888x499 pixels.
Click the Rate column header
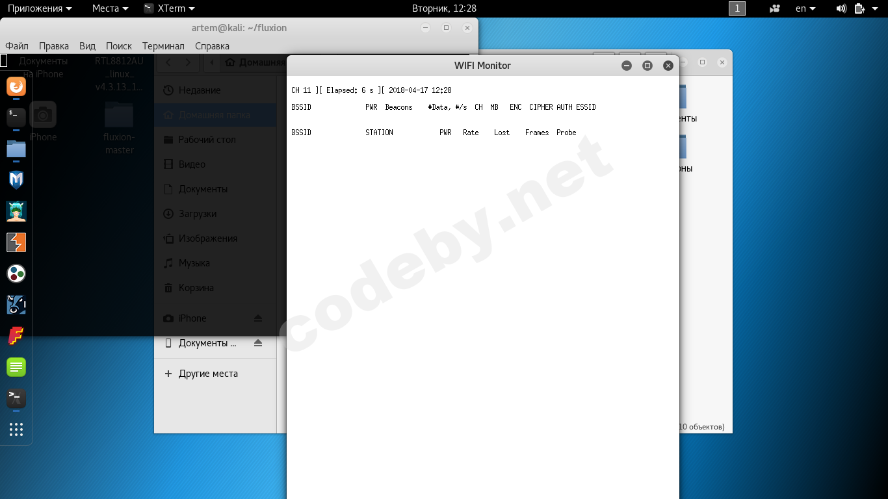click(471, 133)
